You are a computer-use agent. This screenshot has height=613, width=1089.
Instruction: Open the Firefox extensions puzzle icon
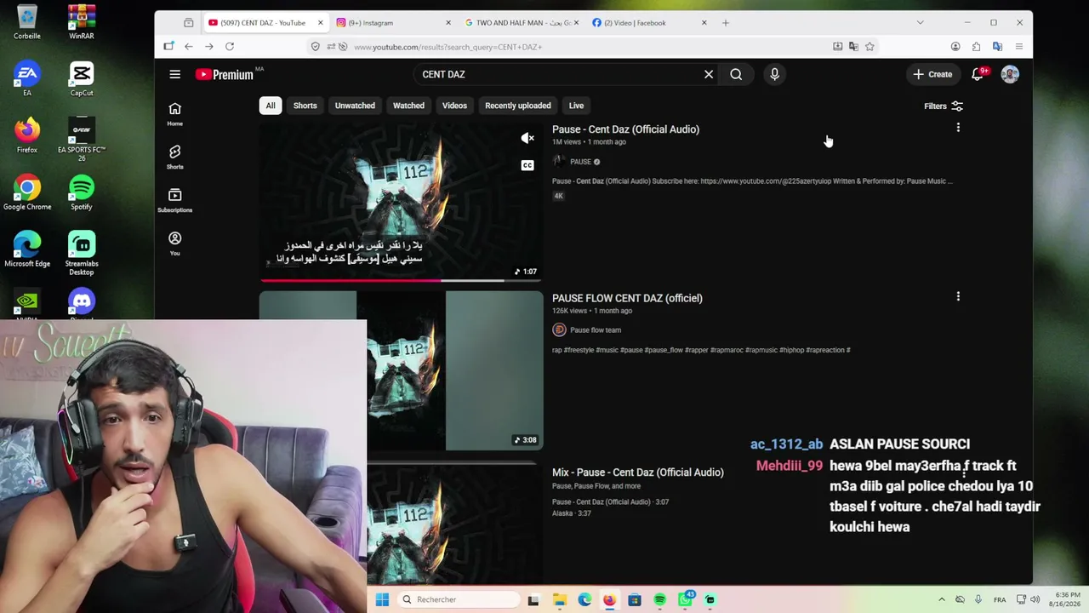coord(976,47)
